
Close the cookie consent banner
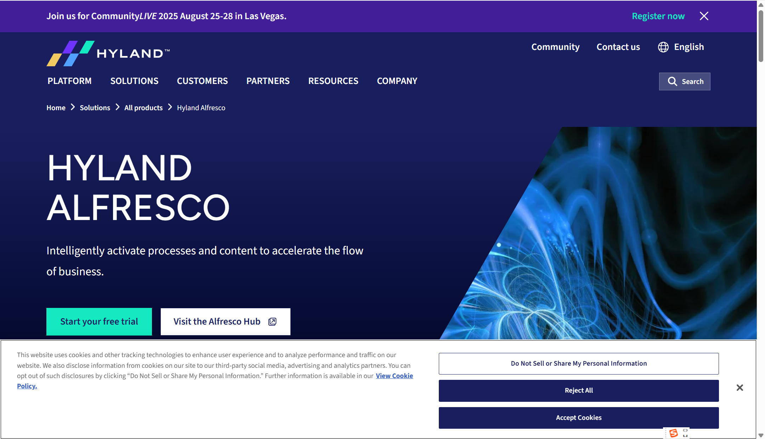coord(739,388)
